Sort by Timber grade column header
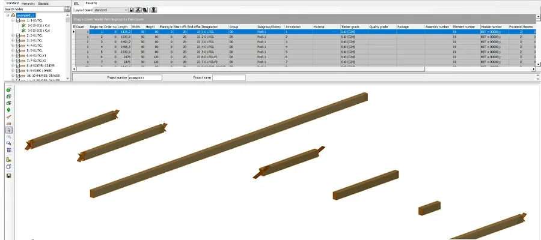This screenshot has height=240, width=541. coord(355,27)
